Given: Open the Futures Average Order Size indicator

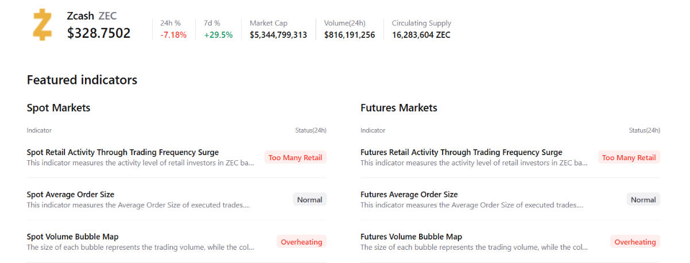Looking at the screenshot, I should coord(409,195).
